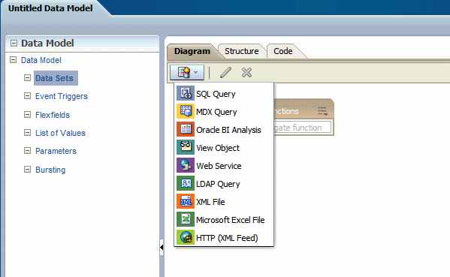Viewport: 450px width, 277px height.
Task: Click the aggregate function input field
Action: tap(302, 128)
